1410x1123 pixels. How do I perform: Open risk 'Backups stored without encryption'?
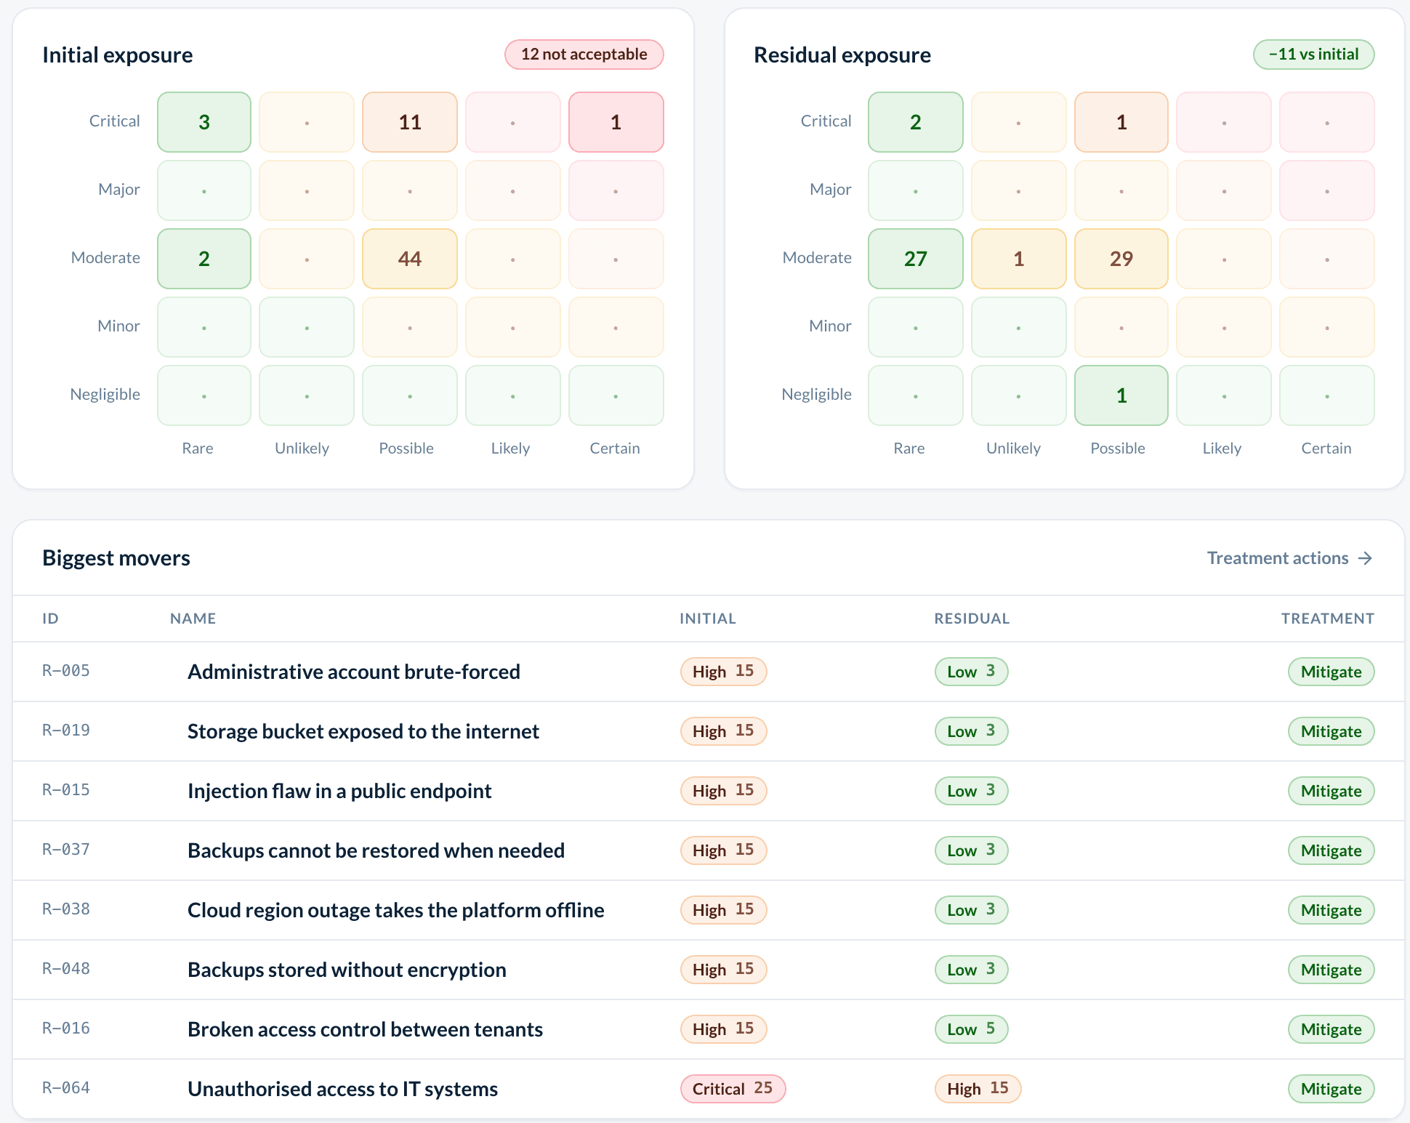[x=347, y=970]
